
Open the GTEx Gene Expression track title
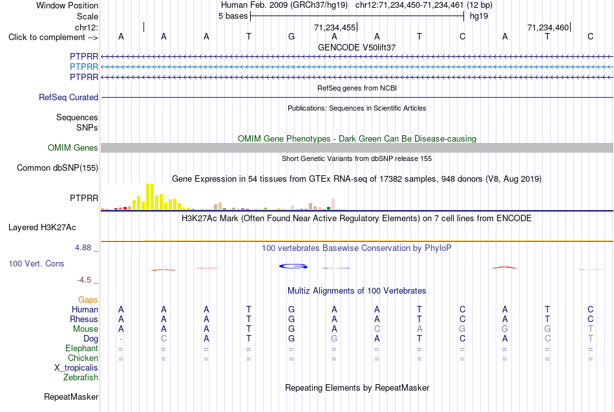click(x=357, y=179)
